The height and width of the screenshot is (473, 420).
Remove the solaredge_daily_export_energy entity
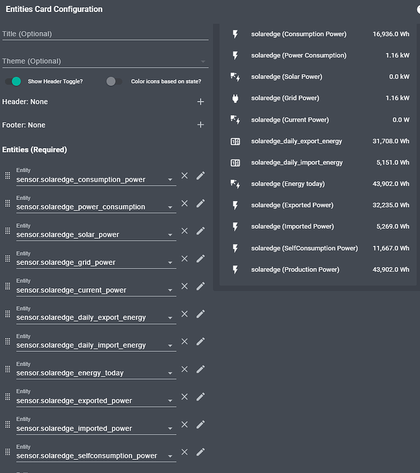(185, 313)
